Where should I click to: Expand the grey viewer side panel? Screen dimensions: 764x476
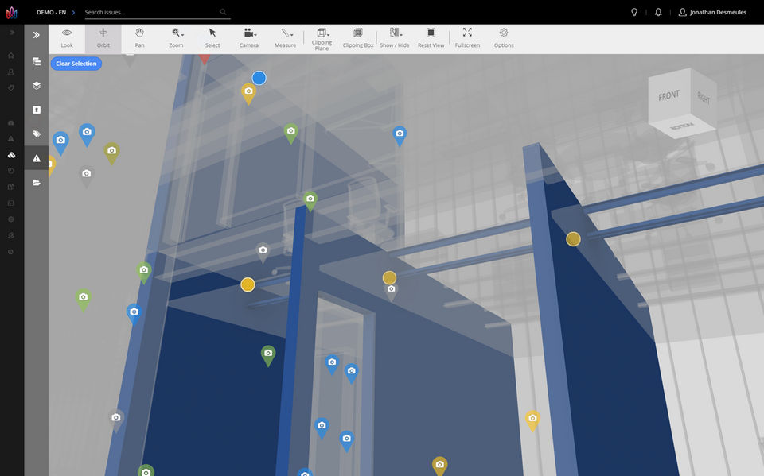[36, 34]
